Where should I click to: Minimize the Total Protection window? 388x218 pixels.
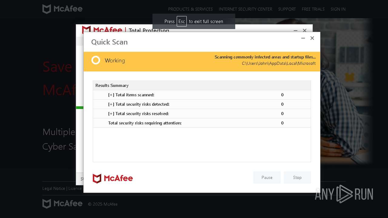tap(296, 31)
